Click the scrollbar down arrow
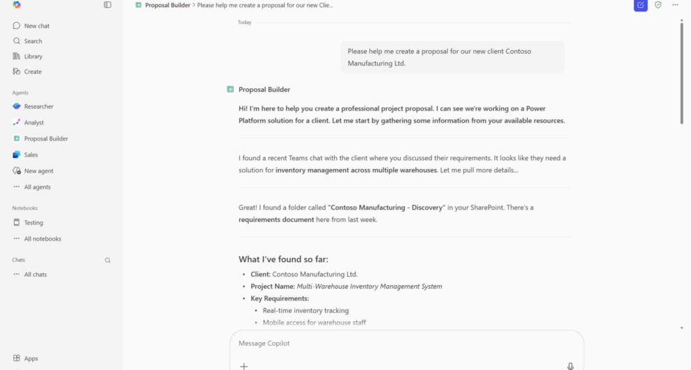Viewport: 691px width, 370px height. [682, 328]
